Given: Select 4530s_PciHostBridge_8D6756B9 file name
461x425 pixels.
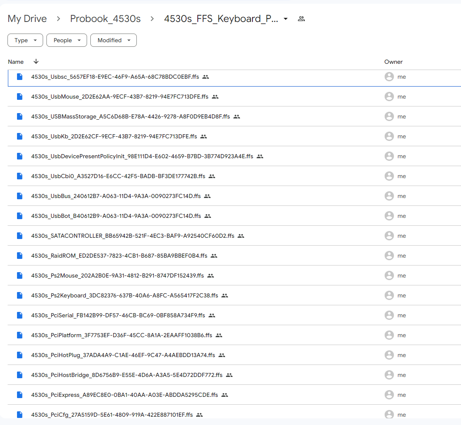Looking at the screenshot, I should point(127,375).
